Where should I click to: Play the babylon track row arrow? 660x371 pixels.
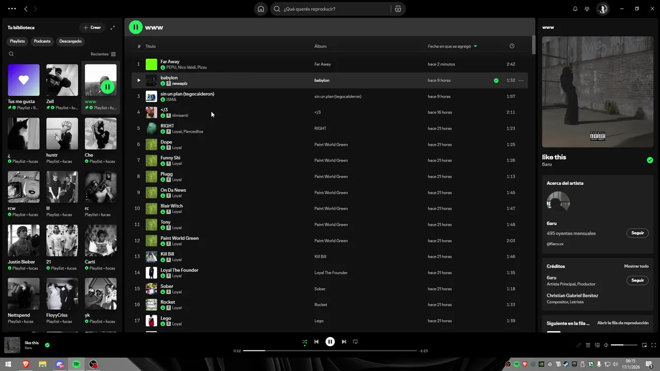(138, 80)
